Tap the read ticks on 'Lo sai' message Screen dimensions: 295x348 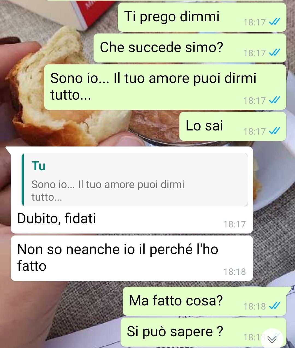pos(274,131)
